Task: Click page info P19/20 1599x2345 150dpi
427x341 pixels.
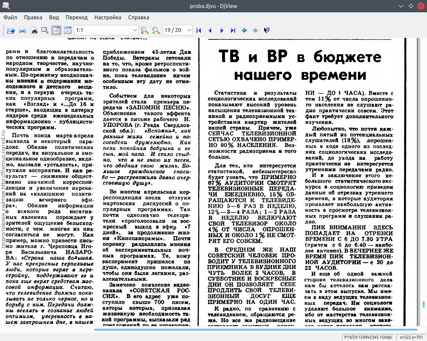Action: coord(368,337)
